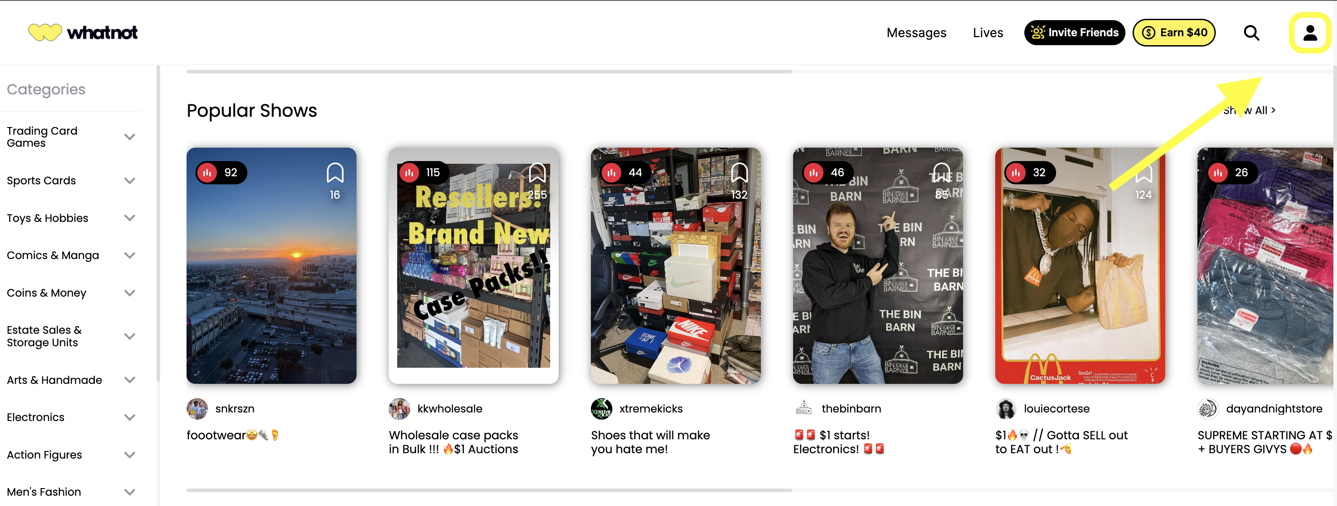
Task: Open xtremekicks profile avatar
Action: point(602,409)
